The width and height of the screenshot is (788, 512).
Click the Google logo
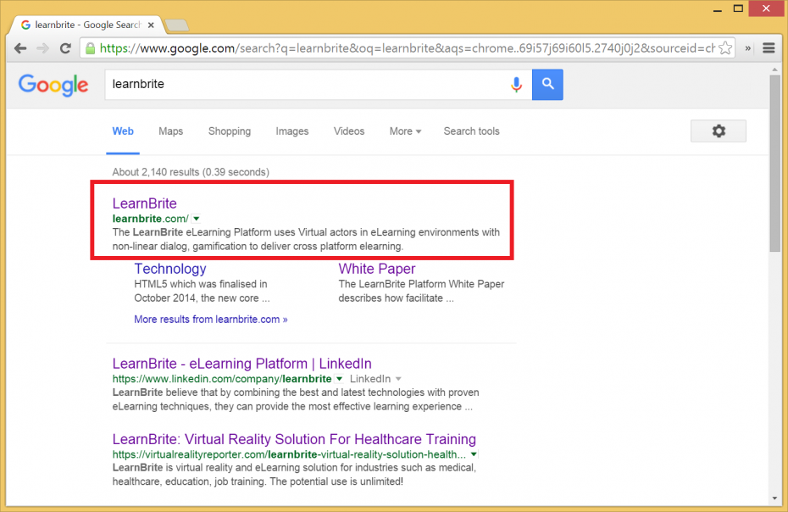tap(53, 85)
